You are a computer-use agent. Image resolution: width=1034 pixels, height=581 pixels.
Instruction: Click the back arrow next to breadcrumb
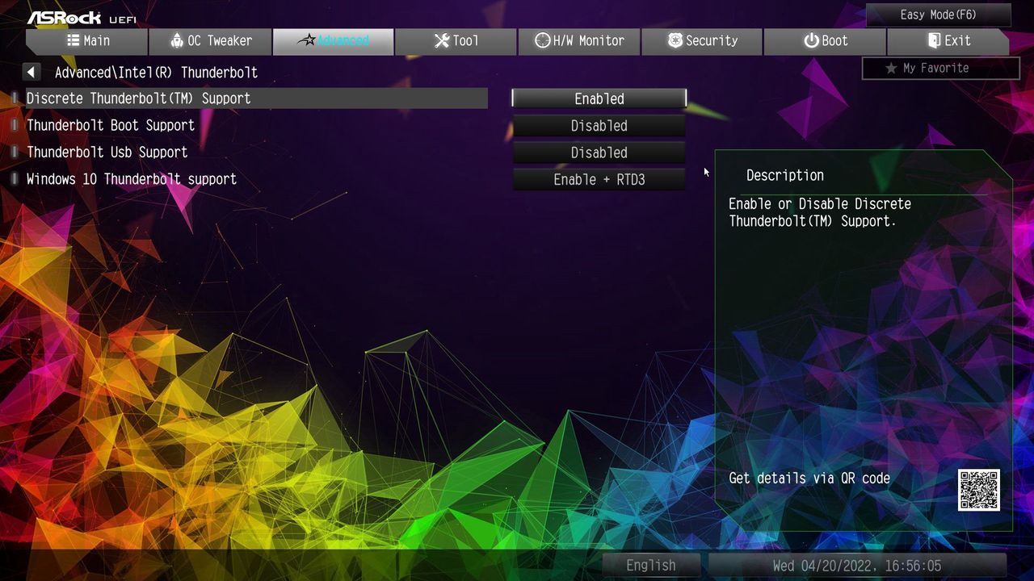click(32, 72)
